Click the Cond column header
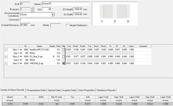This screenshot has height=106, width=173. [x=131, y=46]
